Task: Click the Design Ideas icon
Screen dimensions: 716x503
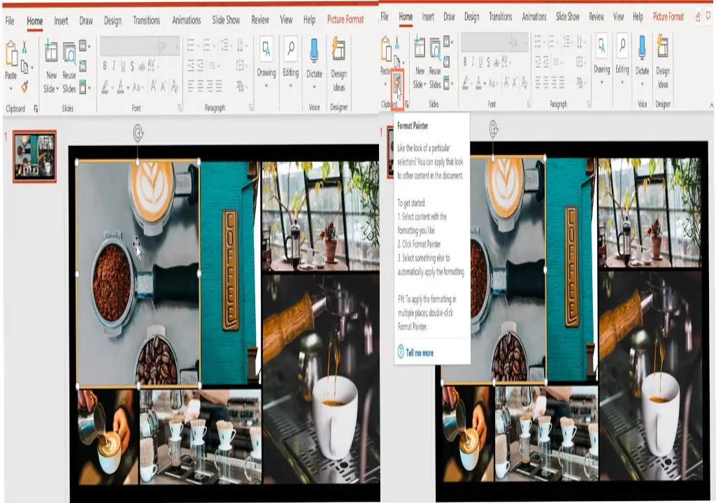Action: (339, 49)
